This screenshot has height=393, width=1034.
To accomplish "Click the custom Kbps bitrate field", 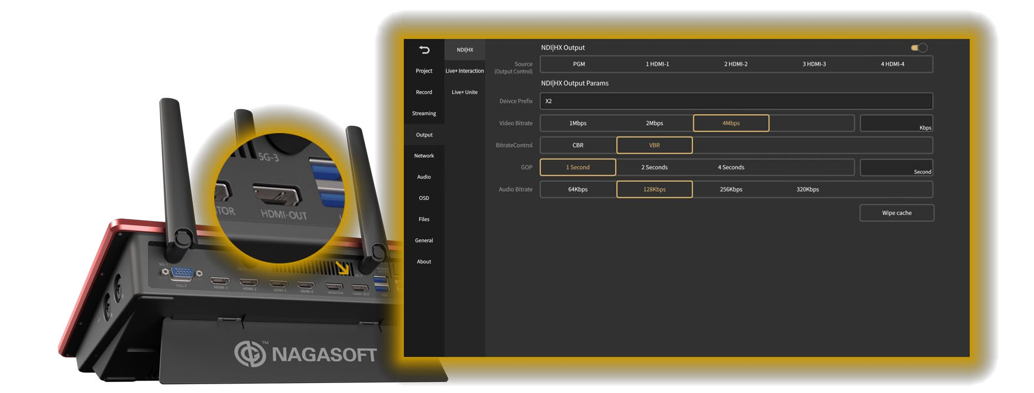I will (896, 123).
